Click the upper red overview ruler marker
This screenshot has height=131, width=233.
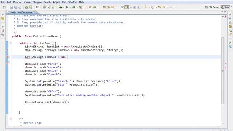coord(226,64)
